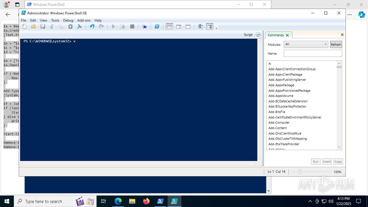This screenshot has width=368, height=207.
Task: Open Microsoft Edge from taskbar
Action: tap(118, 201)
